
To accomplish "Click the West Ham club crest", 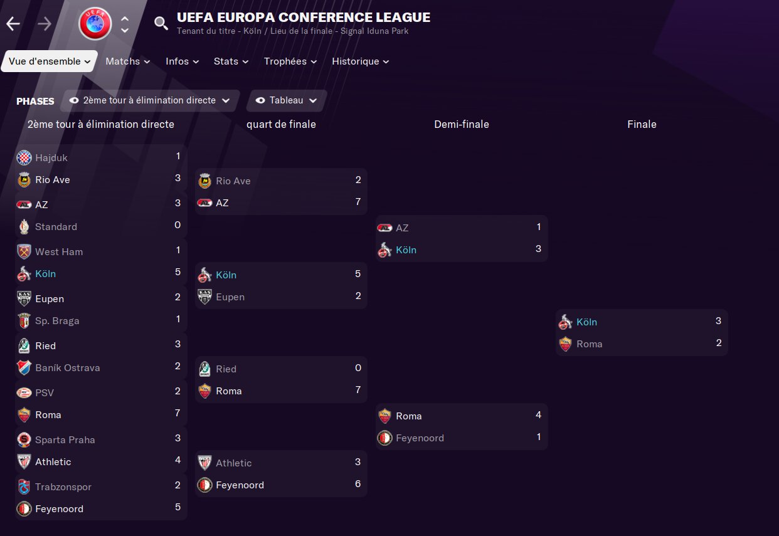I will (24, 251).
